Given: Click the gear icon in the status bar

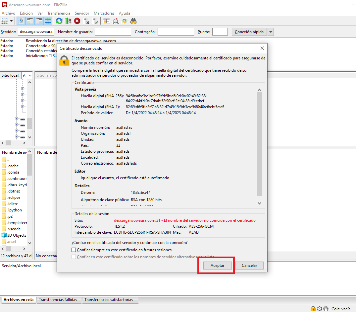Looking at the screenshot, I should click(320, 309).
